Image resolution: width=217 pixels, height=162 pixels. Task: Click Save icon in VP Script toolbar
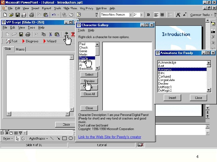21,34
